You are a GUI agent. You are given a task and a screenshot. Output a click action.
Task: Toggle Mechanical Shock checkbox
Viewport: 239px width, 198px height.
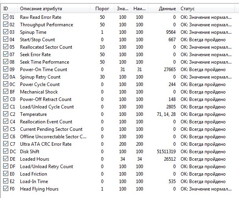(5, 92)
